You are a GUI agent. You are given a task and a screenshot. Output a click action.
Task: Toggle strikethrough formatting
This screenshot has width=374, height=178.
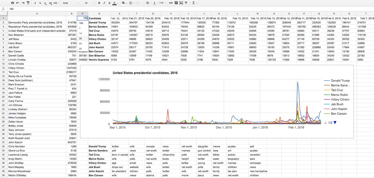pos(109,3)
